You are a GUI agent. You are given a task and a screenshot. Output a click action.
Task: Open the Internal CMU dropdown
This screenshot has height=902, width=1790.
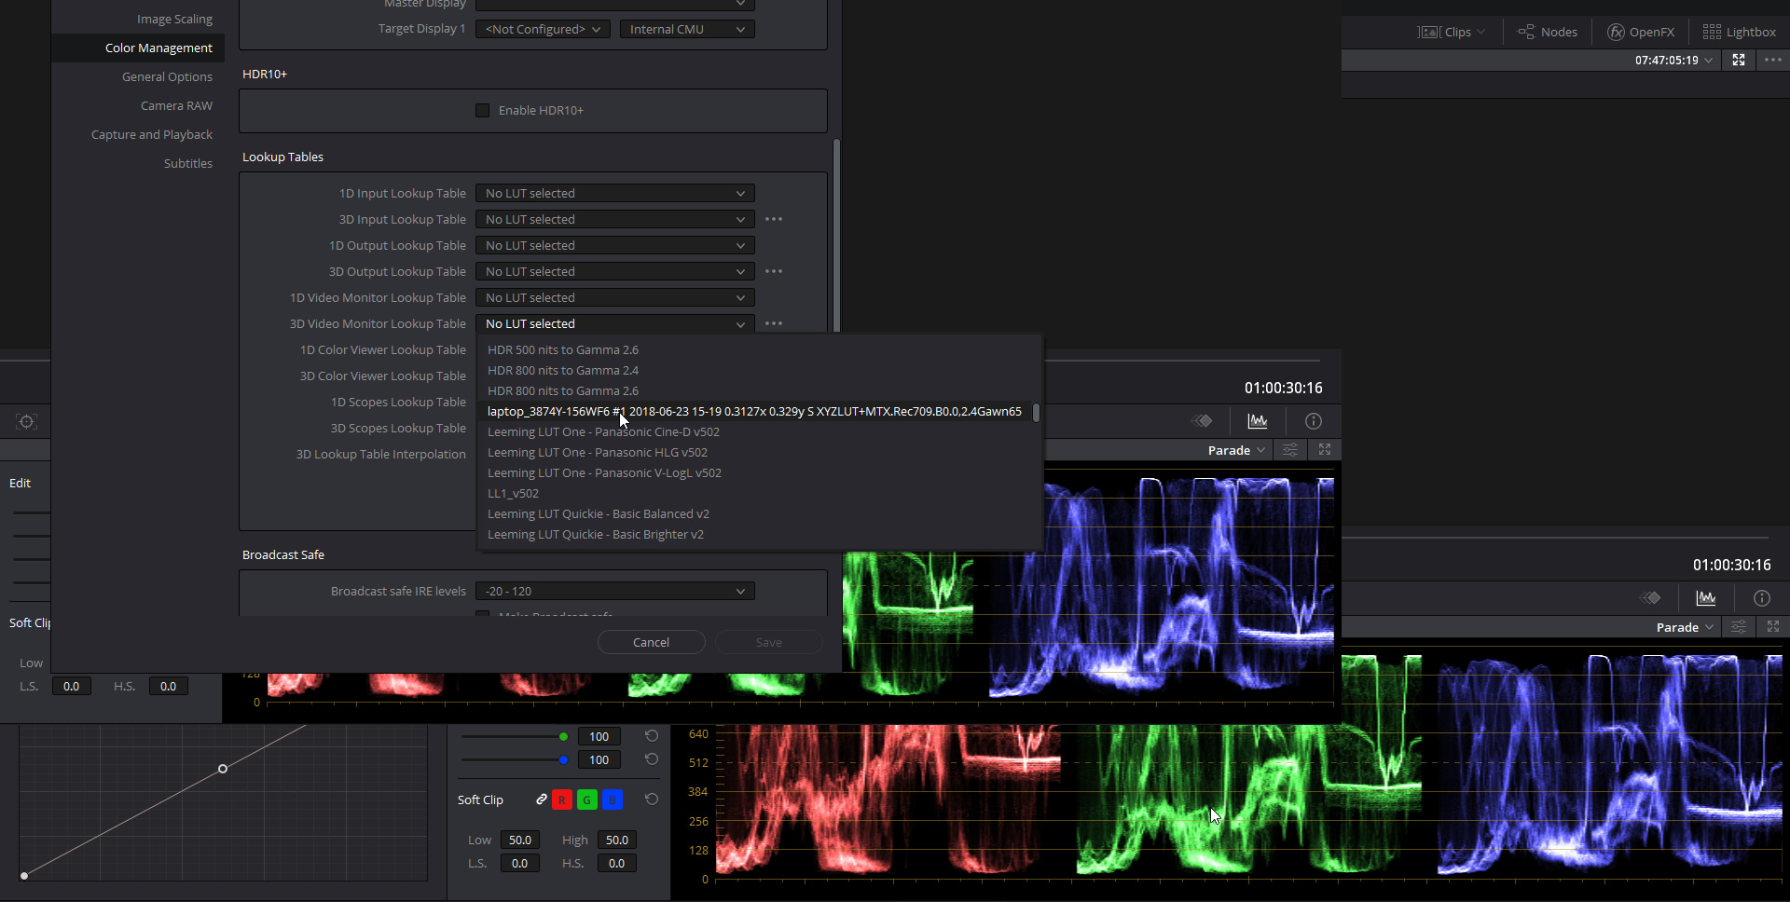point(687,29)
